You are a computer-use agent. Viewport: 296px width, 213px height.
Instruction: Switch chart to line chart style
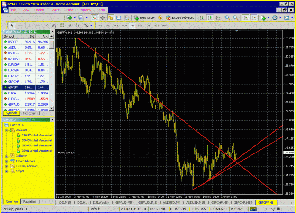click(x=218, y=17)
